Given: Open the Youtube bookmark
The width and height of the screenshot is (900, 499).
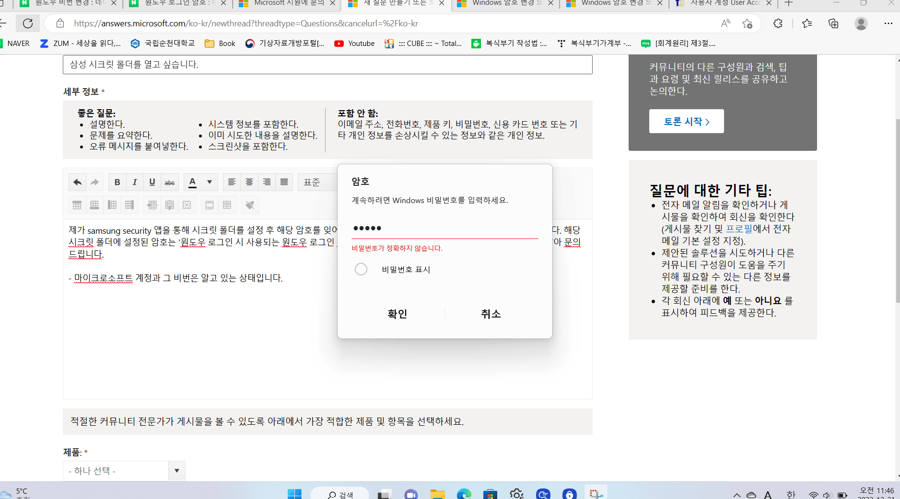Looking at the screenshot, I should pos(354,44).
